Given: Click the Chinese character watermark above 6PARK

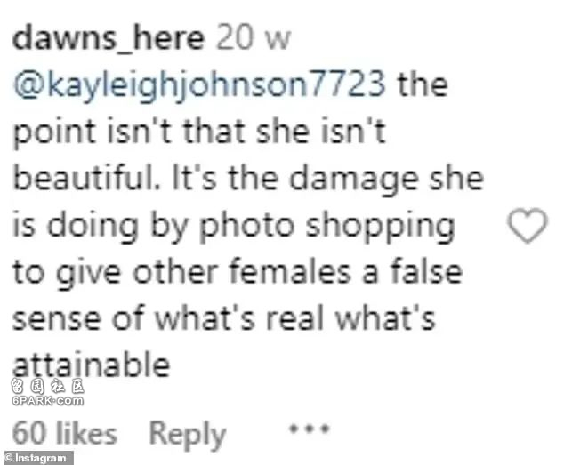Looking at the screenshot, I should pyautogui.click(x=48, y=386).
